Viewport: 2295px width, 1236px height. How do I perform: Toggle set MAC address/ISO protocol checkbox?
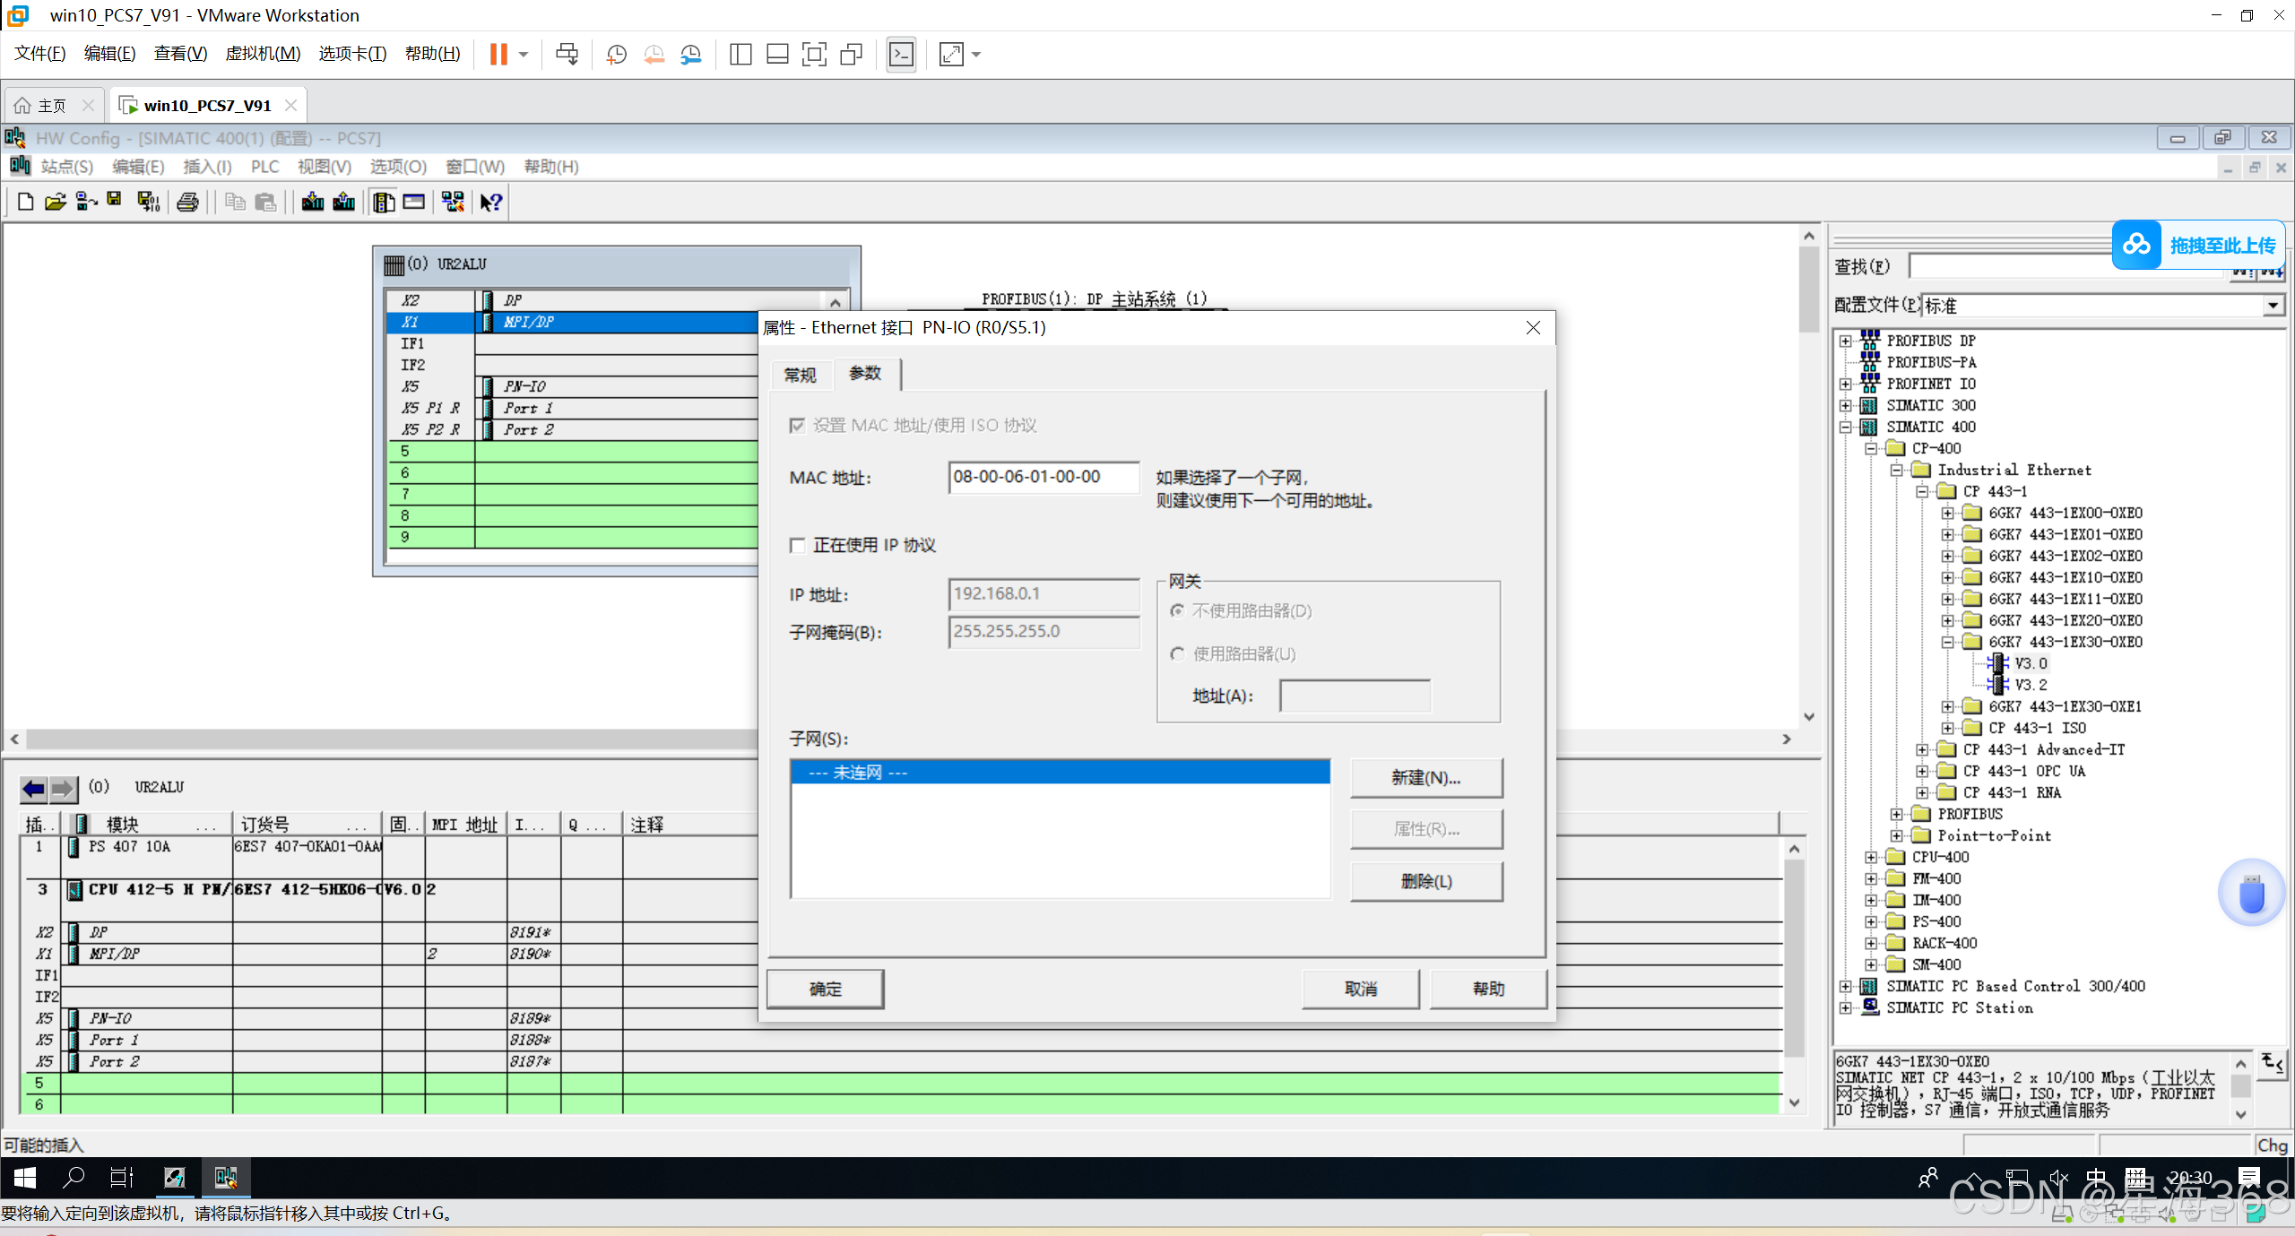pyautogui.click(x=797, y=425)
